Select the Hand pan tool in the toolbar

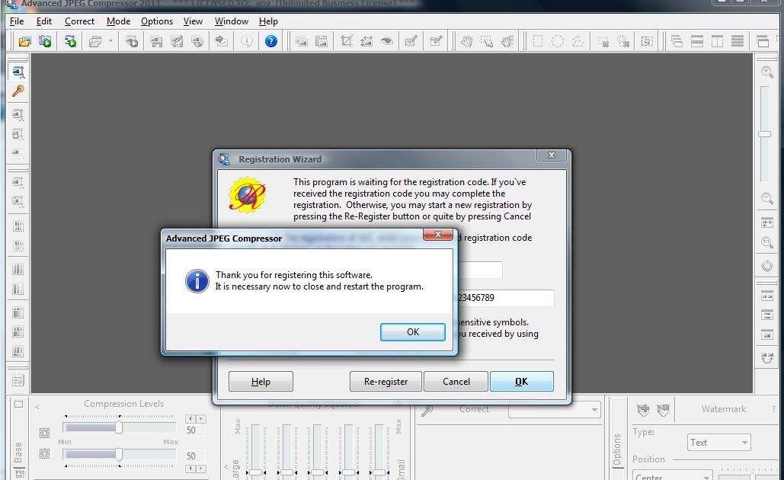point(466,41)
